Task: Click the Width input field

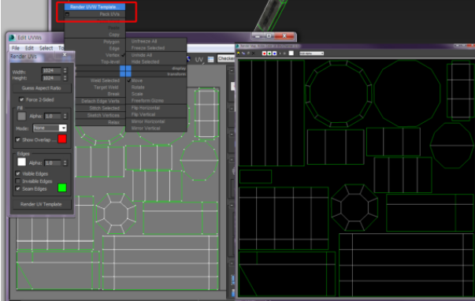Action: click(51, 70)
